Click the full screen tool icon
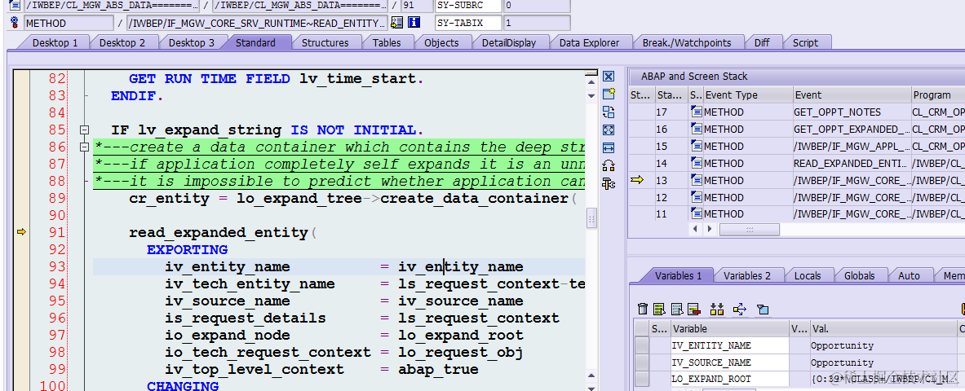965x391 pixels. (x=608, y=130)
